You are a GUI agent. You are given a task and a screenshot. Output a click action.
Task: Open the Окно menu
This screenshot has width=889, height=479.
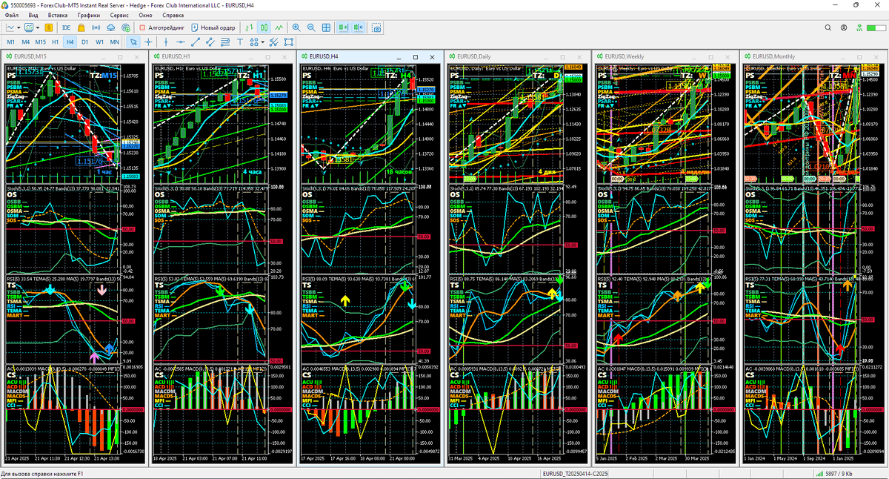pos(145,15)
